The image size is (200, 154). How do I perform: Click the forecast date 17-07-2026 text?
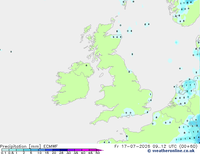tap(136, 146)
